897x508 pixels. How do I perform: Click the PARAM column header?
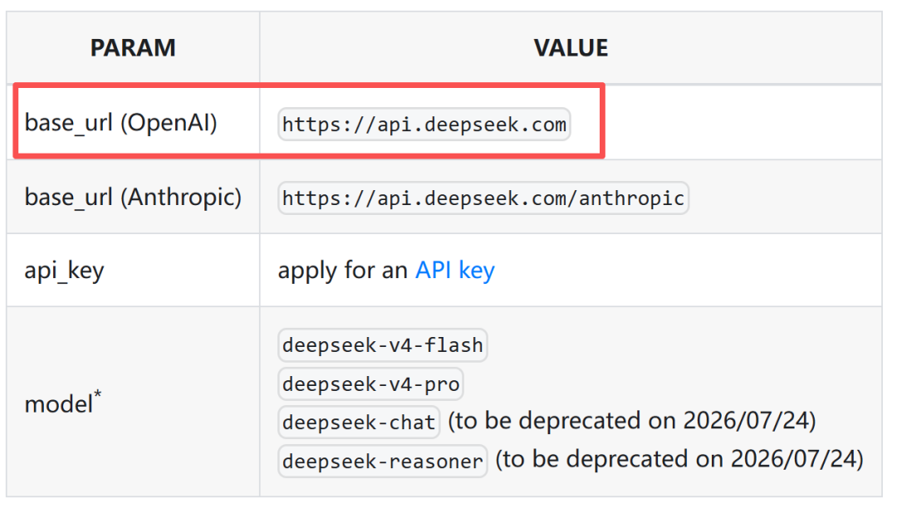point(133,48)
